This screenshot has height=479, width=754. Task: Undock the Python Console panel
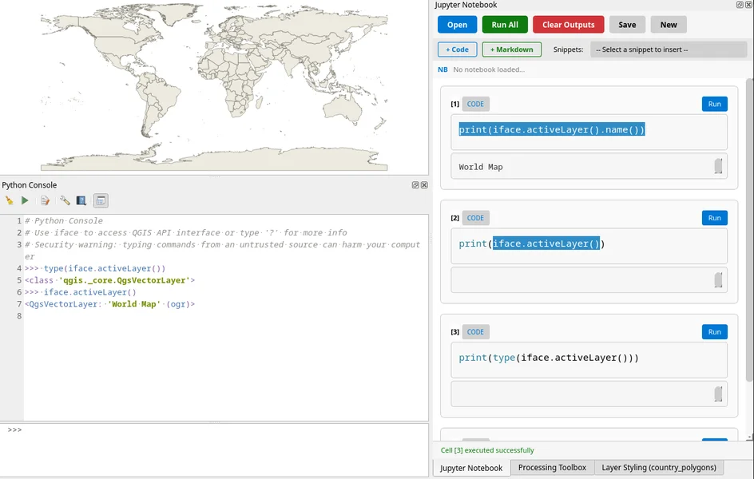415,185
